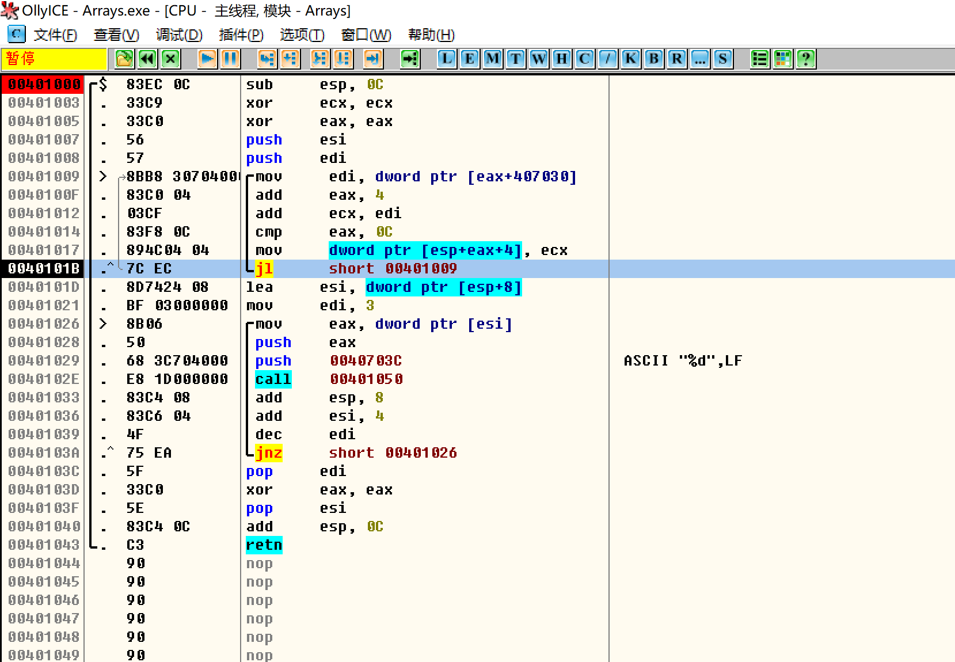Image resolution: width=955 pixels, height=662 pixels.
Task: Click call 00401050 instruction
Action: coord(329,379)
